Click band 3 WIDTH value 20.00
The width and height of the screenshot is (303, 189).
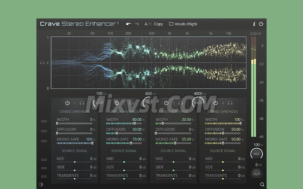(x=186, y=120)
